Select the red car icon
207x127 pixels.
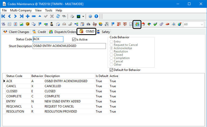click(167, 24)
